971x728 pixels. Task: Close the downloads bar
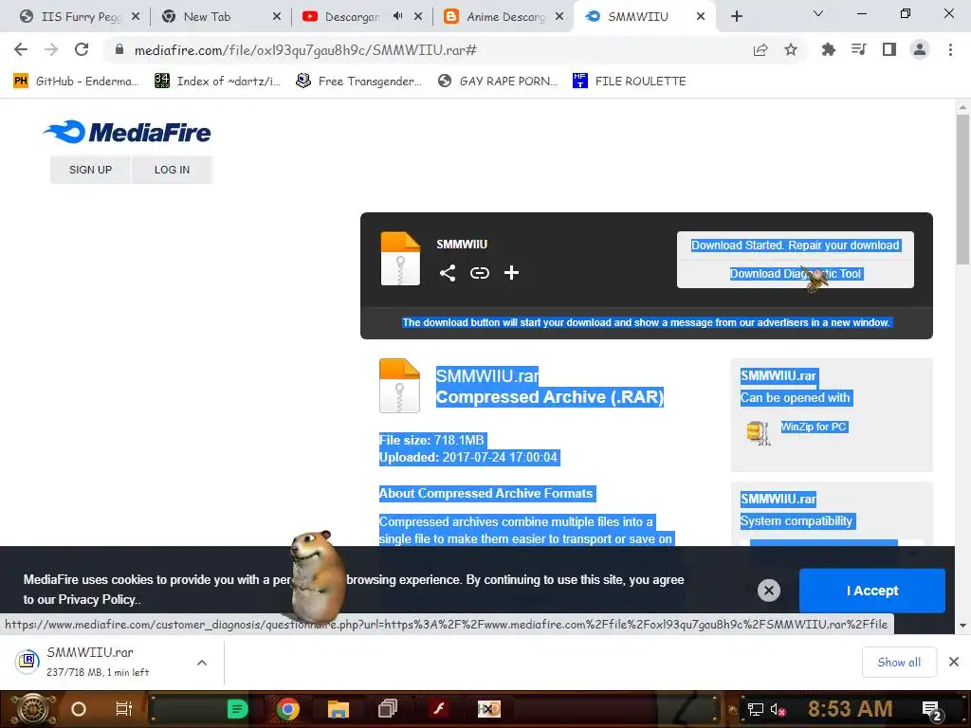click(954, 662)
